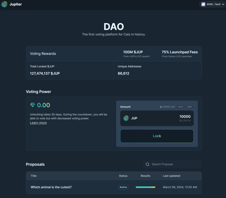This screenshot has width=226, height=198.
Task: Click the magnifier icon in Search Proposal
Action: (x=148, y=164)
